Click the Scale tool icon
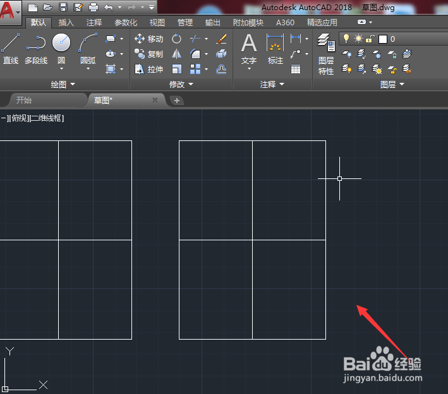 (176, 69)
